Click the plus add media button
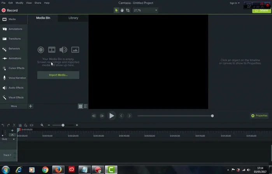The height and width of the screenshot is (174, 272). pyautogui.click(x=30, y=106)
